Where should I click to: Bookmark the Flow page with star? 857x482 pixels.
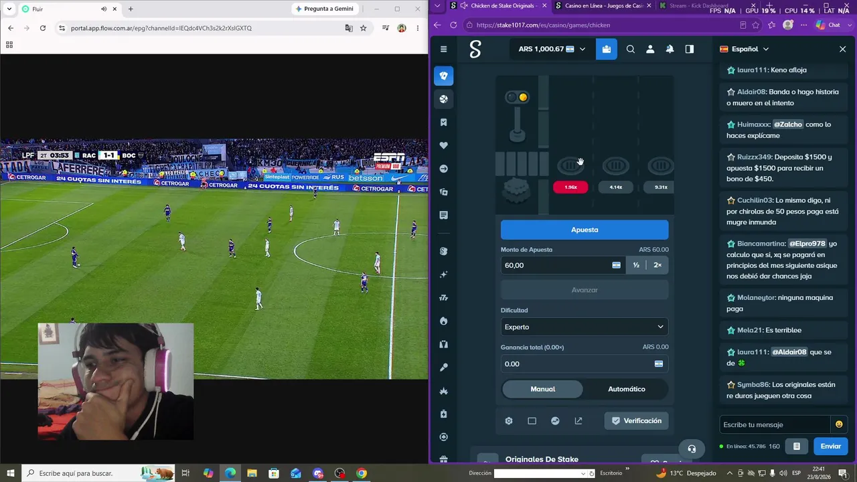coord(364,28)
